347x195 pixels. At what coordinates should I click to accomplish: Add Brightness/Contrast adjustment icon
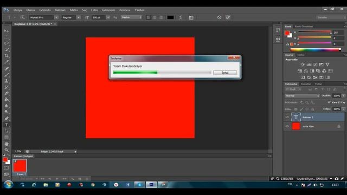coord(303,64)
